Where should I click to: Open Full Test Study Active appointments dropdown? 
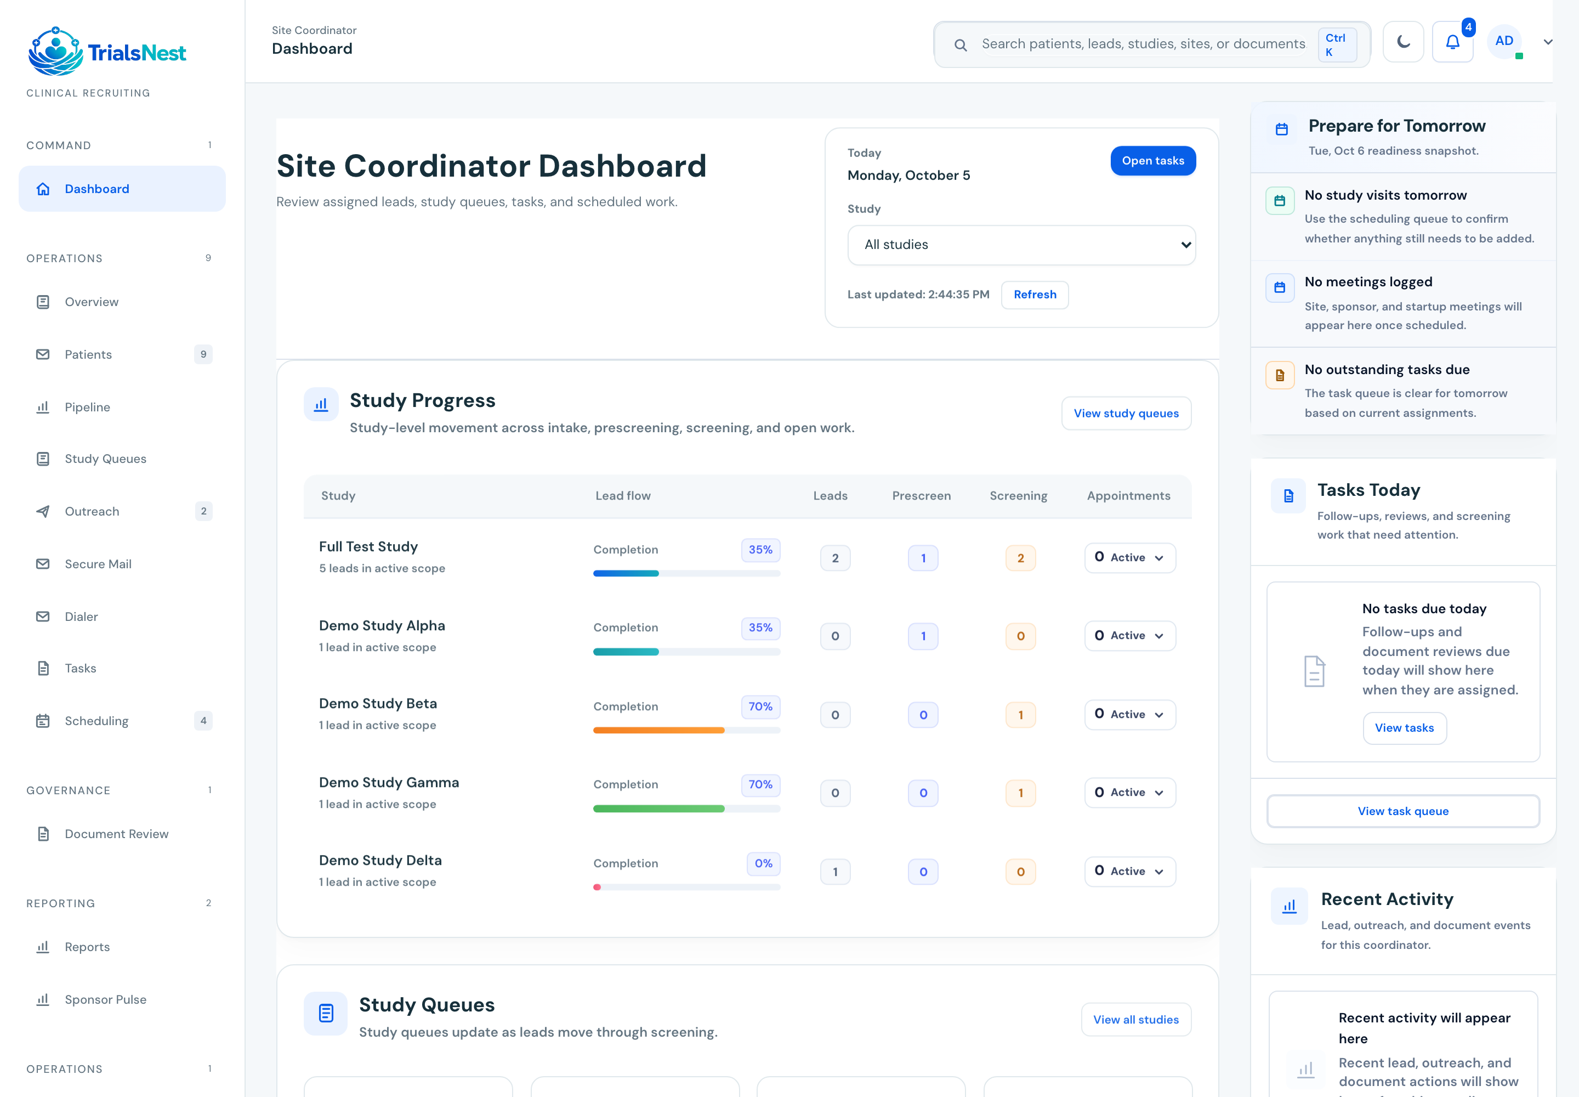tap(1129, 557)
